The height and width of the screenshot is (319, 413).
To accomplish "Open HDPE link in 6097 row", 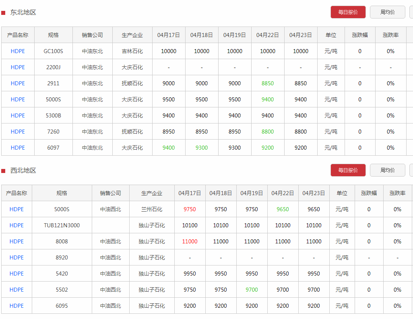I will 18,148.
